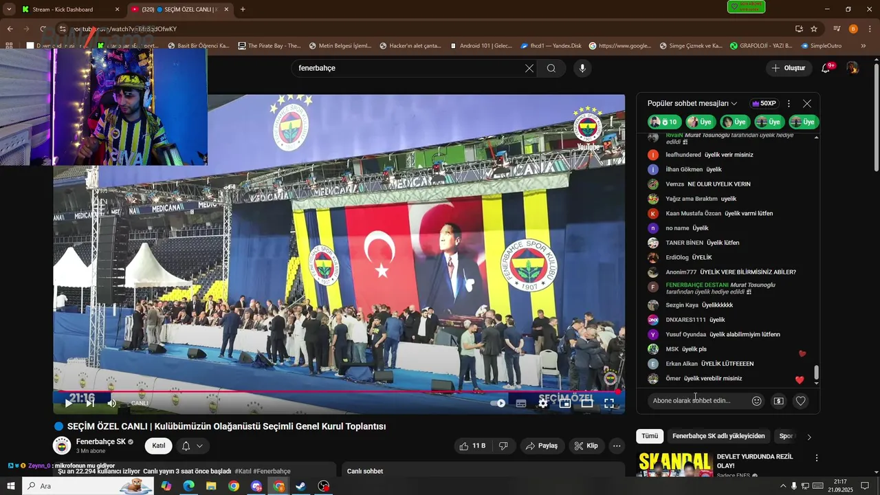
Task: Skip to the next video
Action: pyautogui.click(x=89, y=403)
